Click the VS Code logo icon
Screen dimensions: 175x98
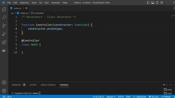[3, 2]
